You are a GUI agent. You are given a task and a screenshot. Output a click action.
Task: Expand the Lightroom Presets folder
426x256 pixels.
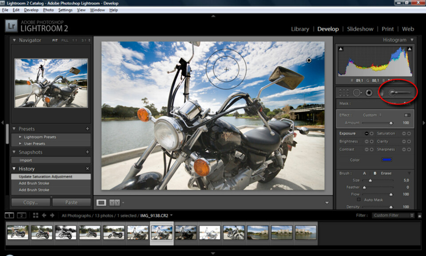click(x=20, y=137)
